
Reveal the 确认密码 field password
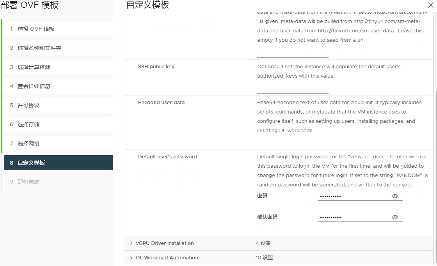tap(395, 217)
